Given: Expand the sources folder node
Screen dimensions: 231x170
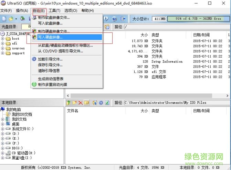Looking at the screenshot, I should tap(3, 48).
